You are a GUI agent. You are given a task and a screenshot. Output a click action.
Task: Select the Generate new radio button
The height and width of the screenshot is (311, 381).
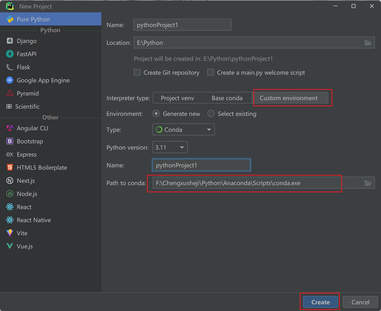(156, 114)
